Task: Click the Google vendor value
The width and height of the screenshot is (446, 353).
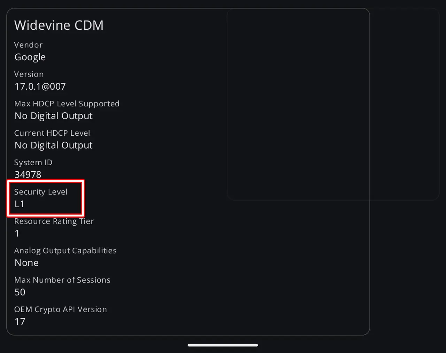Action: [30, 57]
